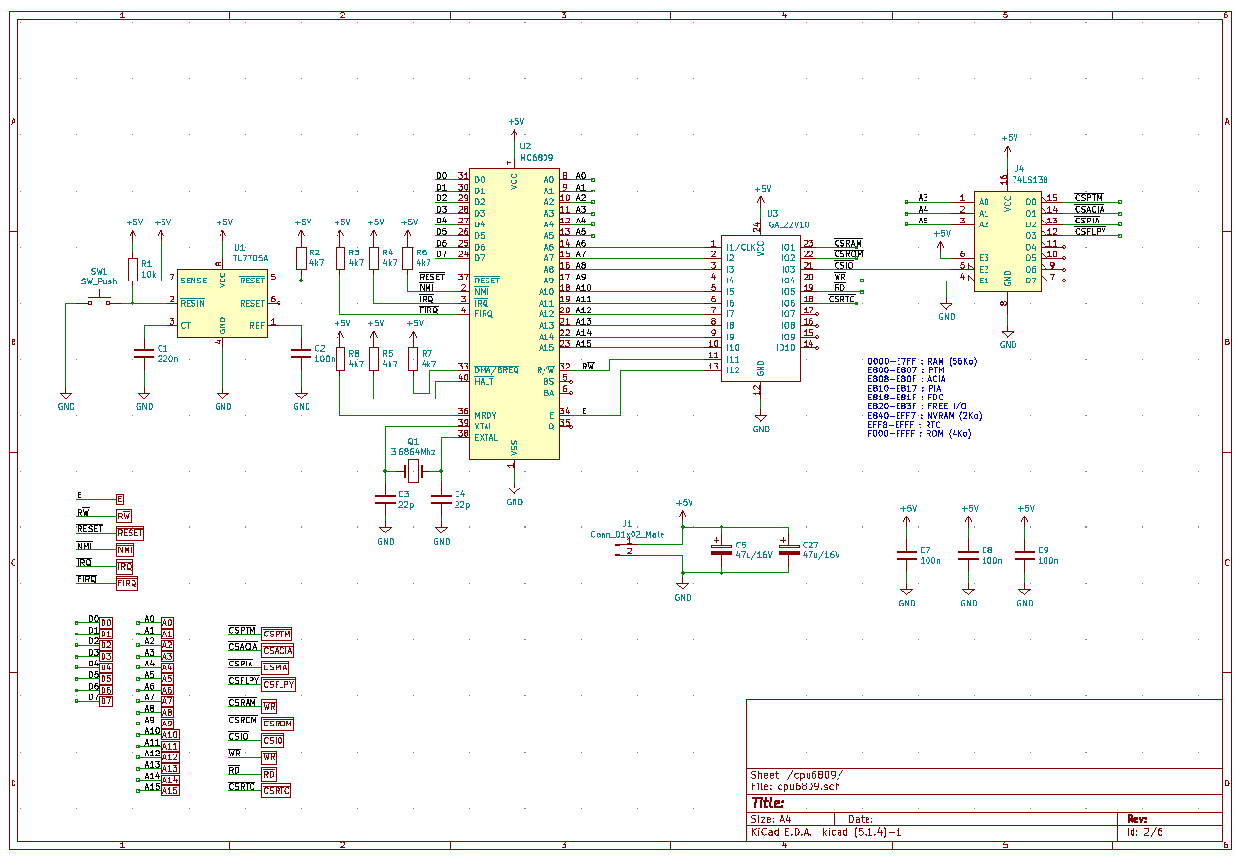
Task: Select the MRDY pin label on U2
Action: (x=486, y=415)
